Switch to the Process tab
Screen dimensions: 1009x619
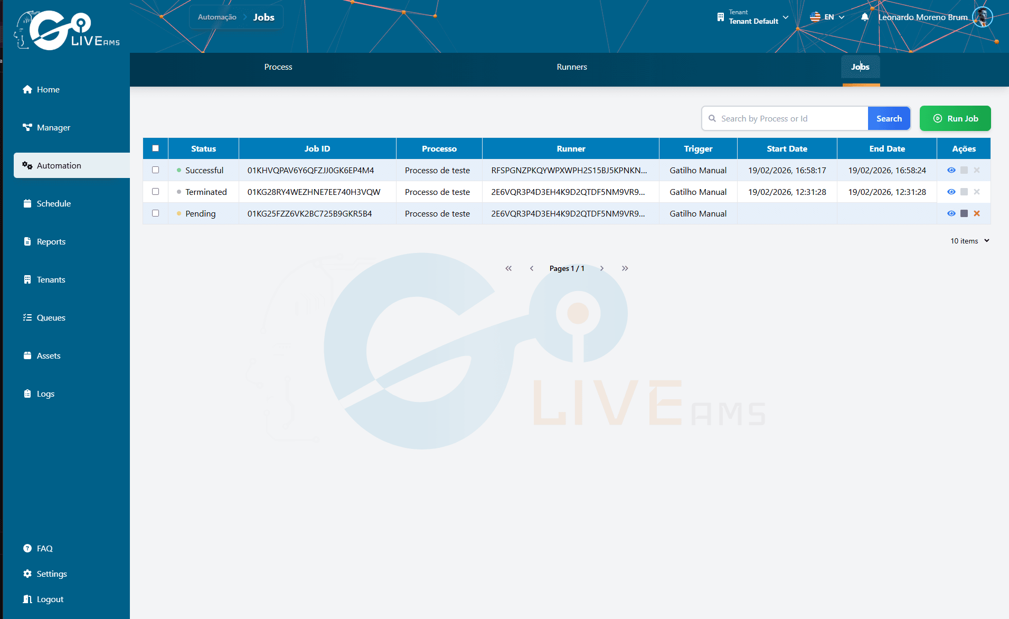(278, 67)
